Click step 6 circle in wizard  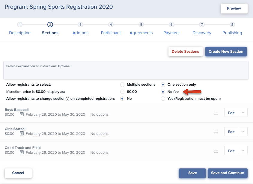pos(171,25)
